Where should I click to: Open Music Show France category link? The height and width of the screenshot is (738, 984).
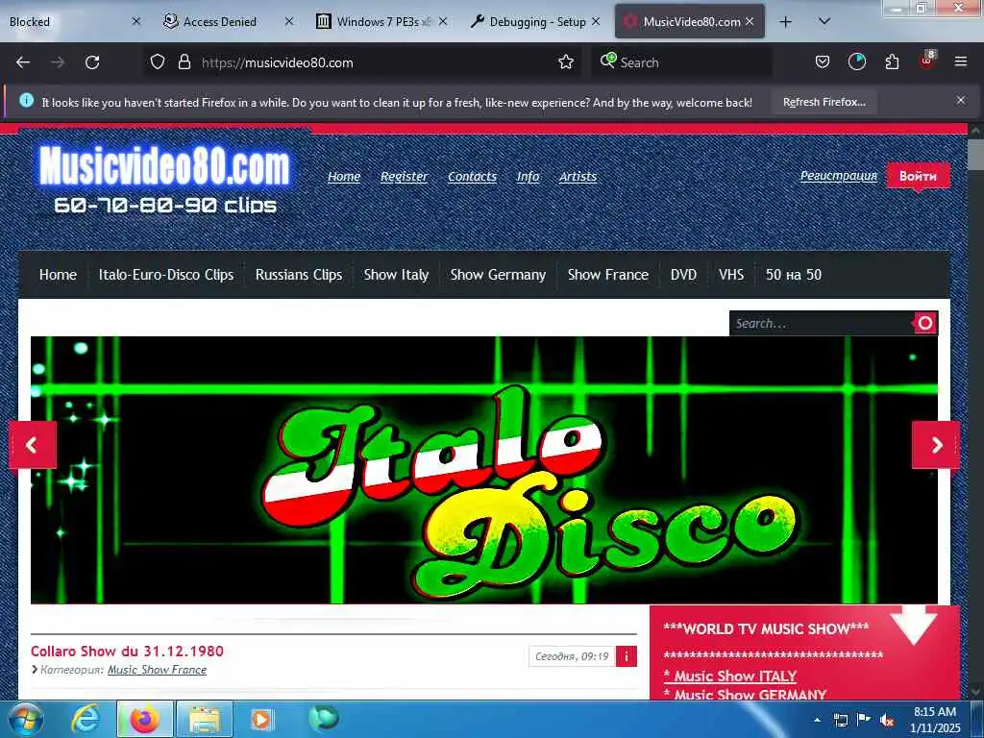coord(157,670)
